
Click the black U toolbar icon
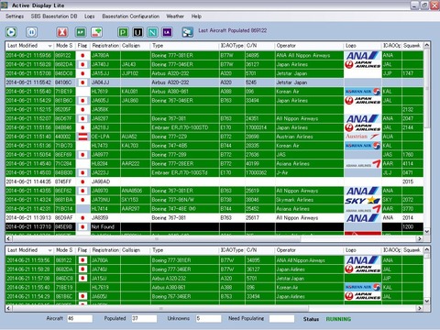[x=137, y=32]
